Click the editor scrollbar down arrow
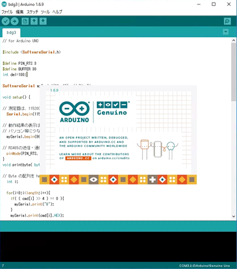The height and width of the screenshot is (269, 237). [234, 216]
